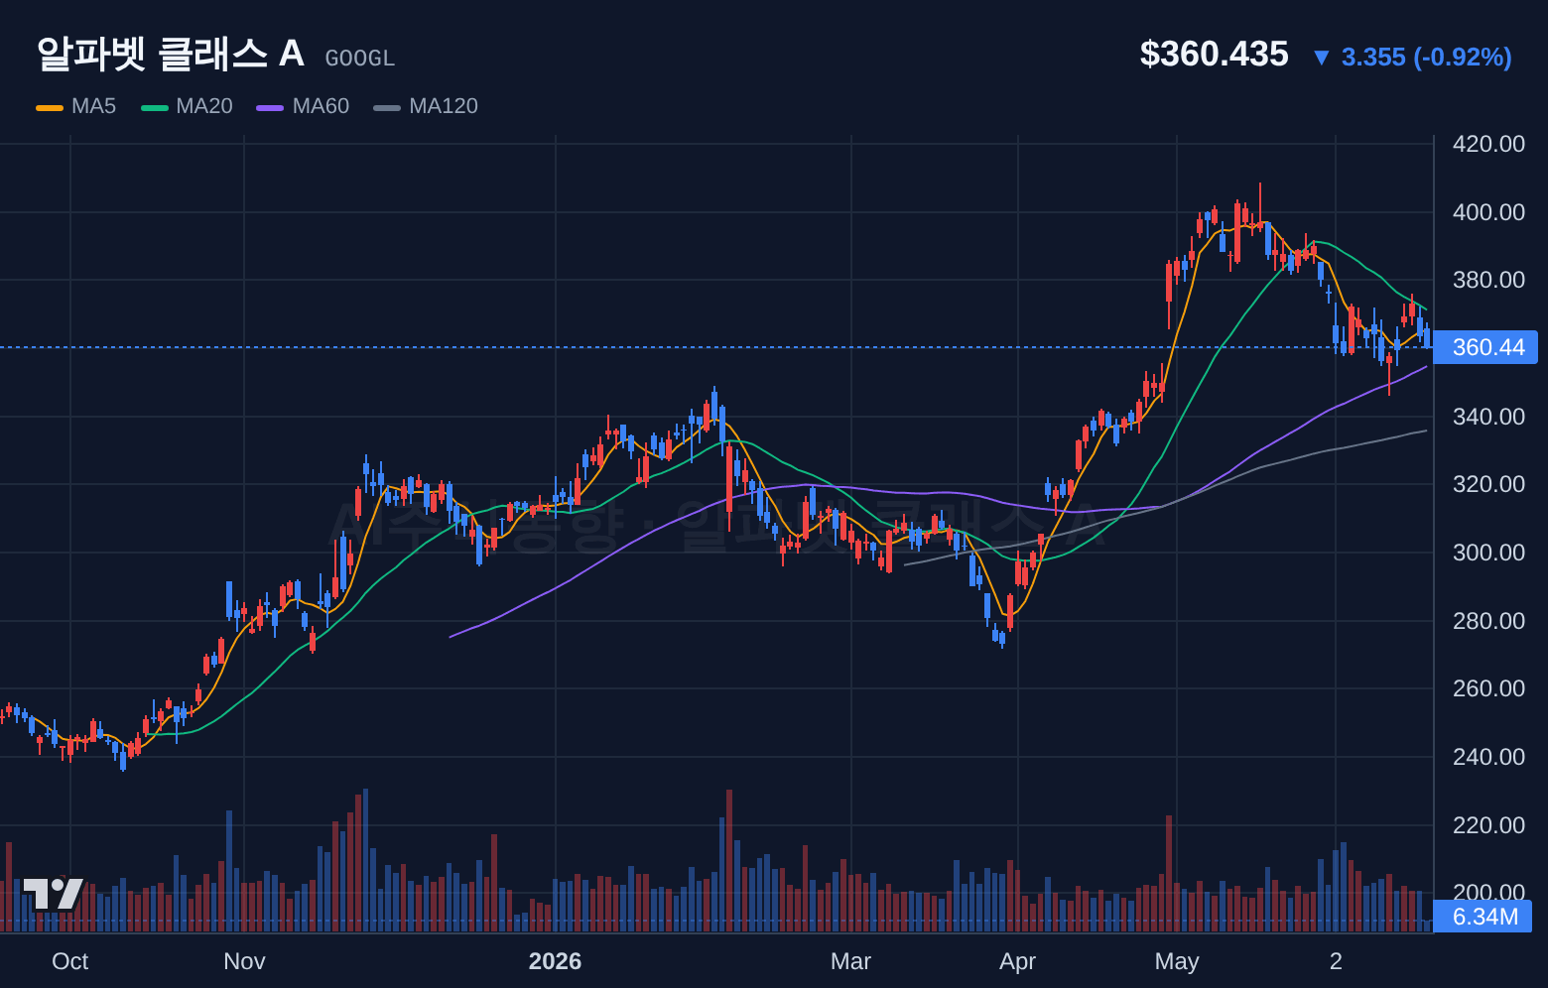Click the blue down-triangle beside the price change
Screen dimensions: 1548x988
coord(1321,58)
